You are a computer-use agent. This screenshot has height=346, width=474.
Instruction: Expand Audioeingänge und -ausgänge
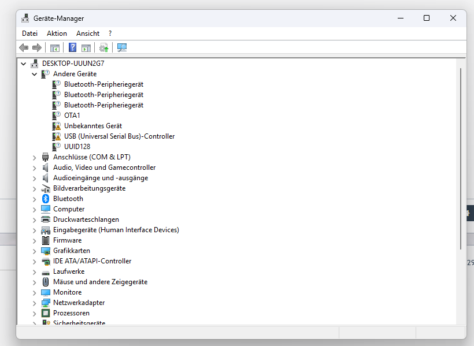pos(35,178)
